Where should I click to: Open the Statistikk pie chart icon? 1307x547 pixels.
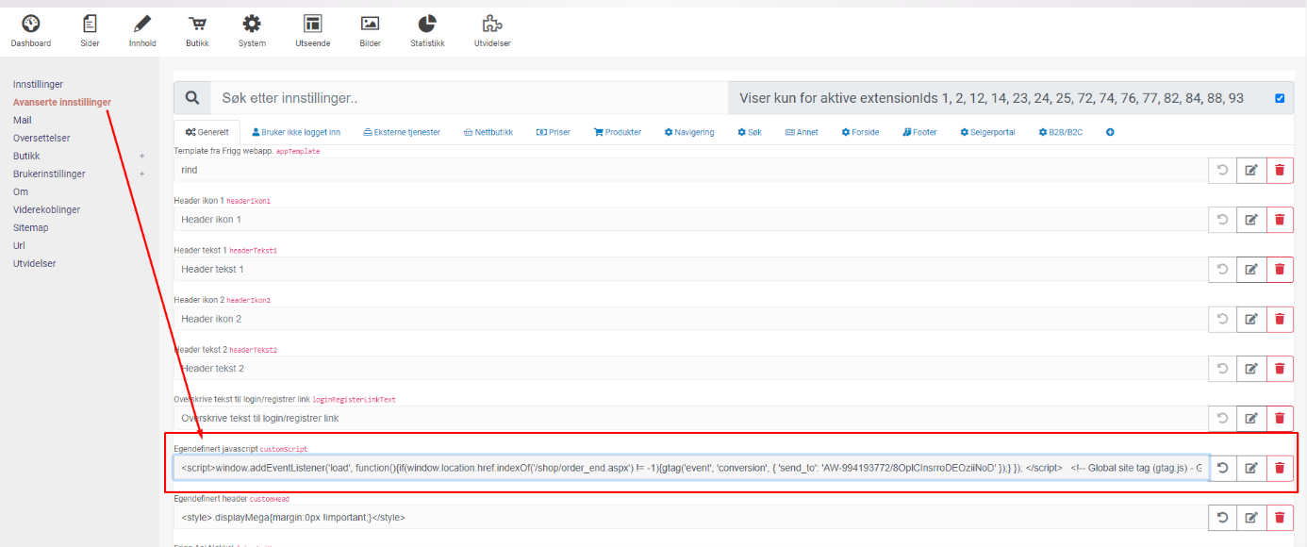click(427, 24)
